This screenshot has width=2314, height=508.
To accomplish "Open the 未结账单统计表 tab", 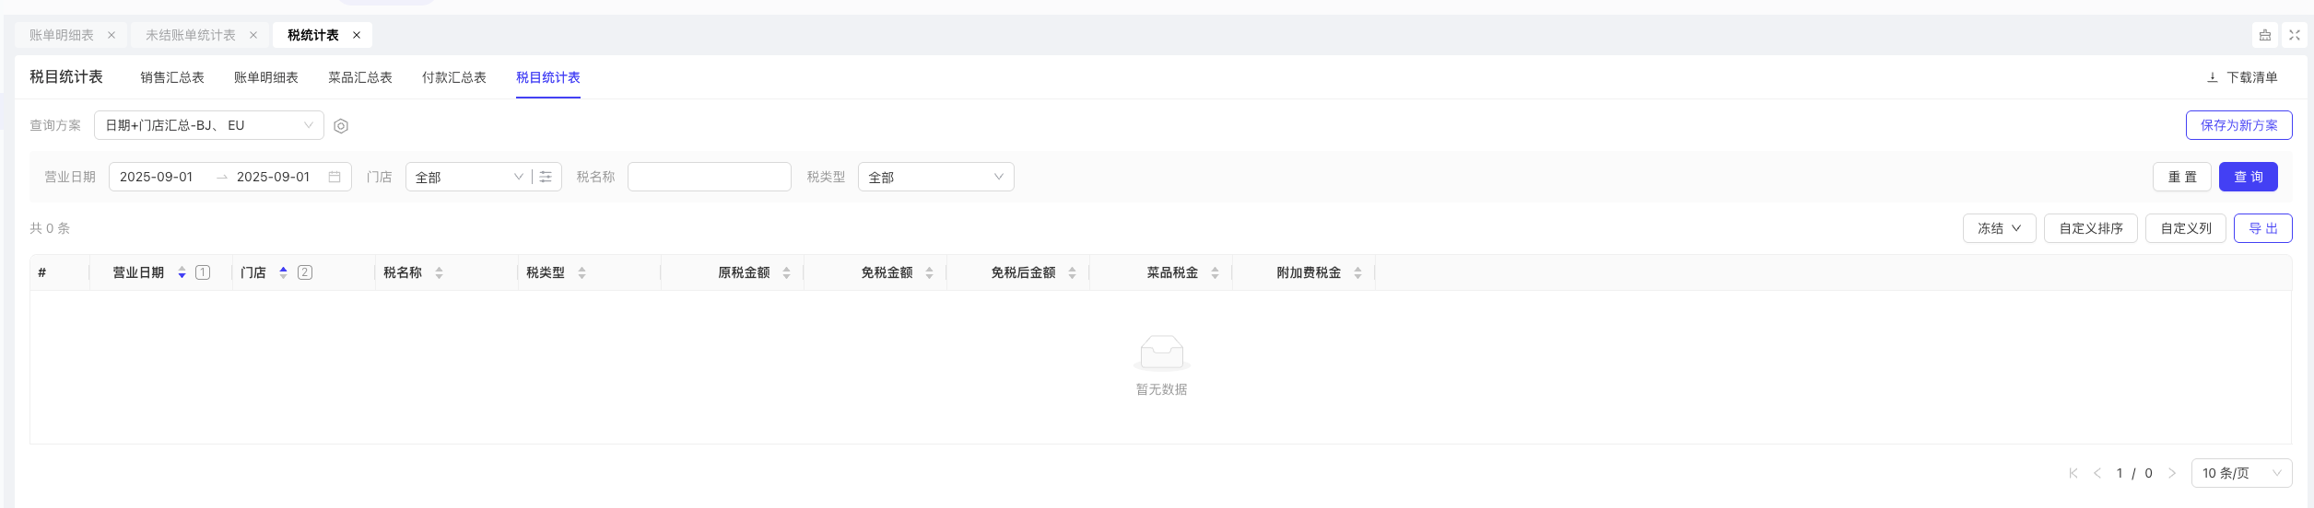I will (x=190, y=35).
